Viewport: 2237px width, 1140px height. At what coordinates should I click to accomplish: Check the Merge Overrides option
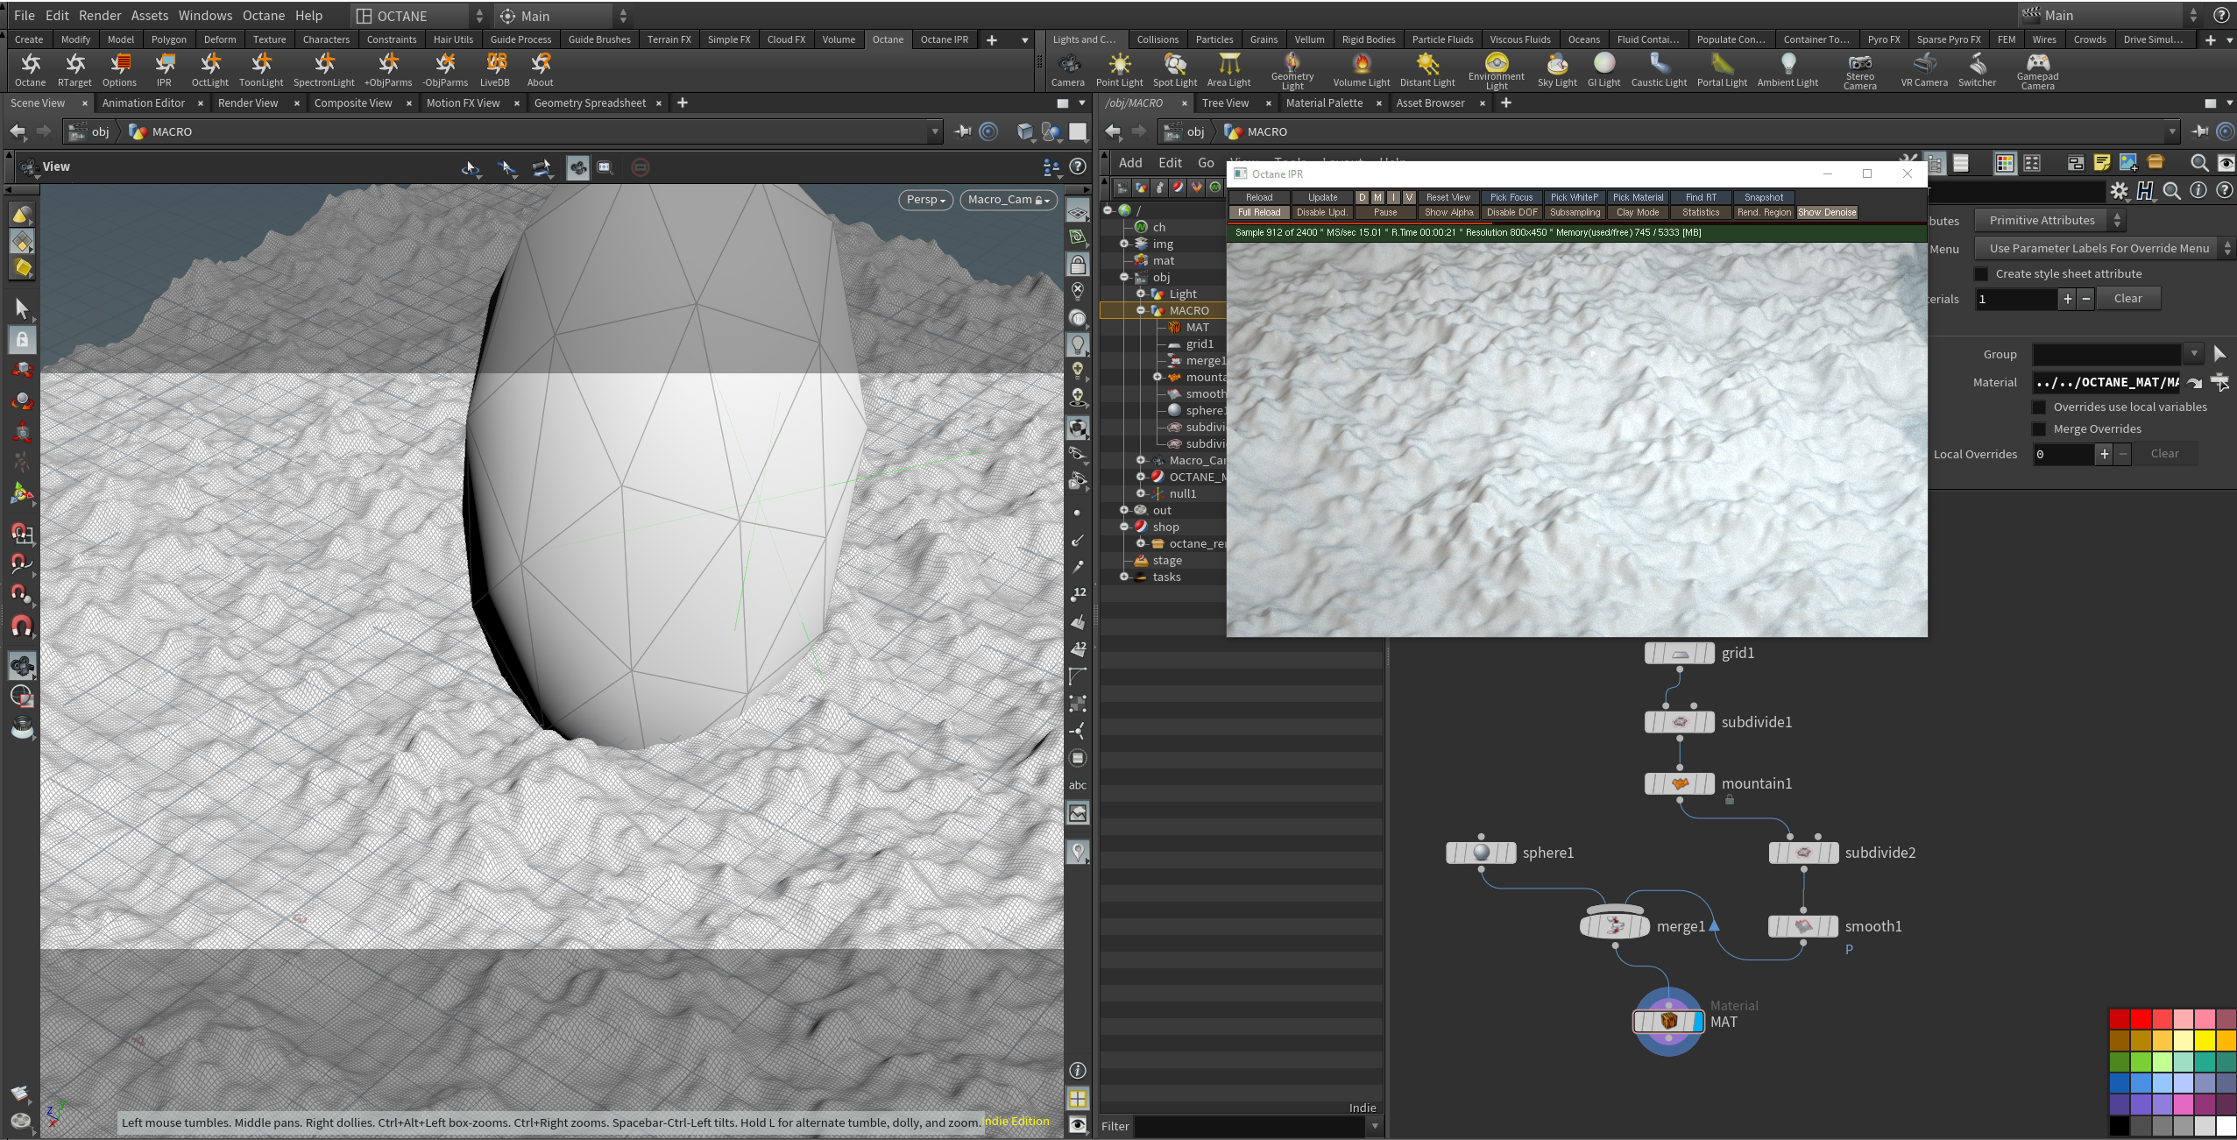coord(2039,429)
